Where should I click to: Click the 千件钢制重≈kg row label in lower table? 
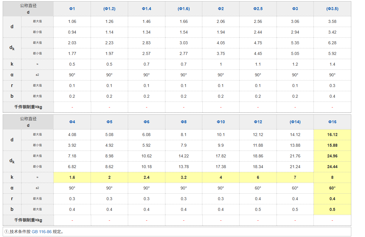(x=28, y=220)
